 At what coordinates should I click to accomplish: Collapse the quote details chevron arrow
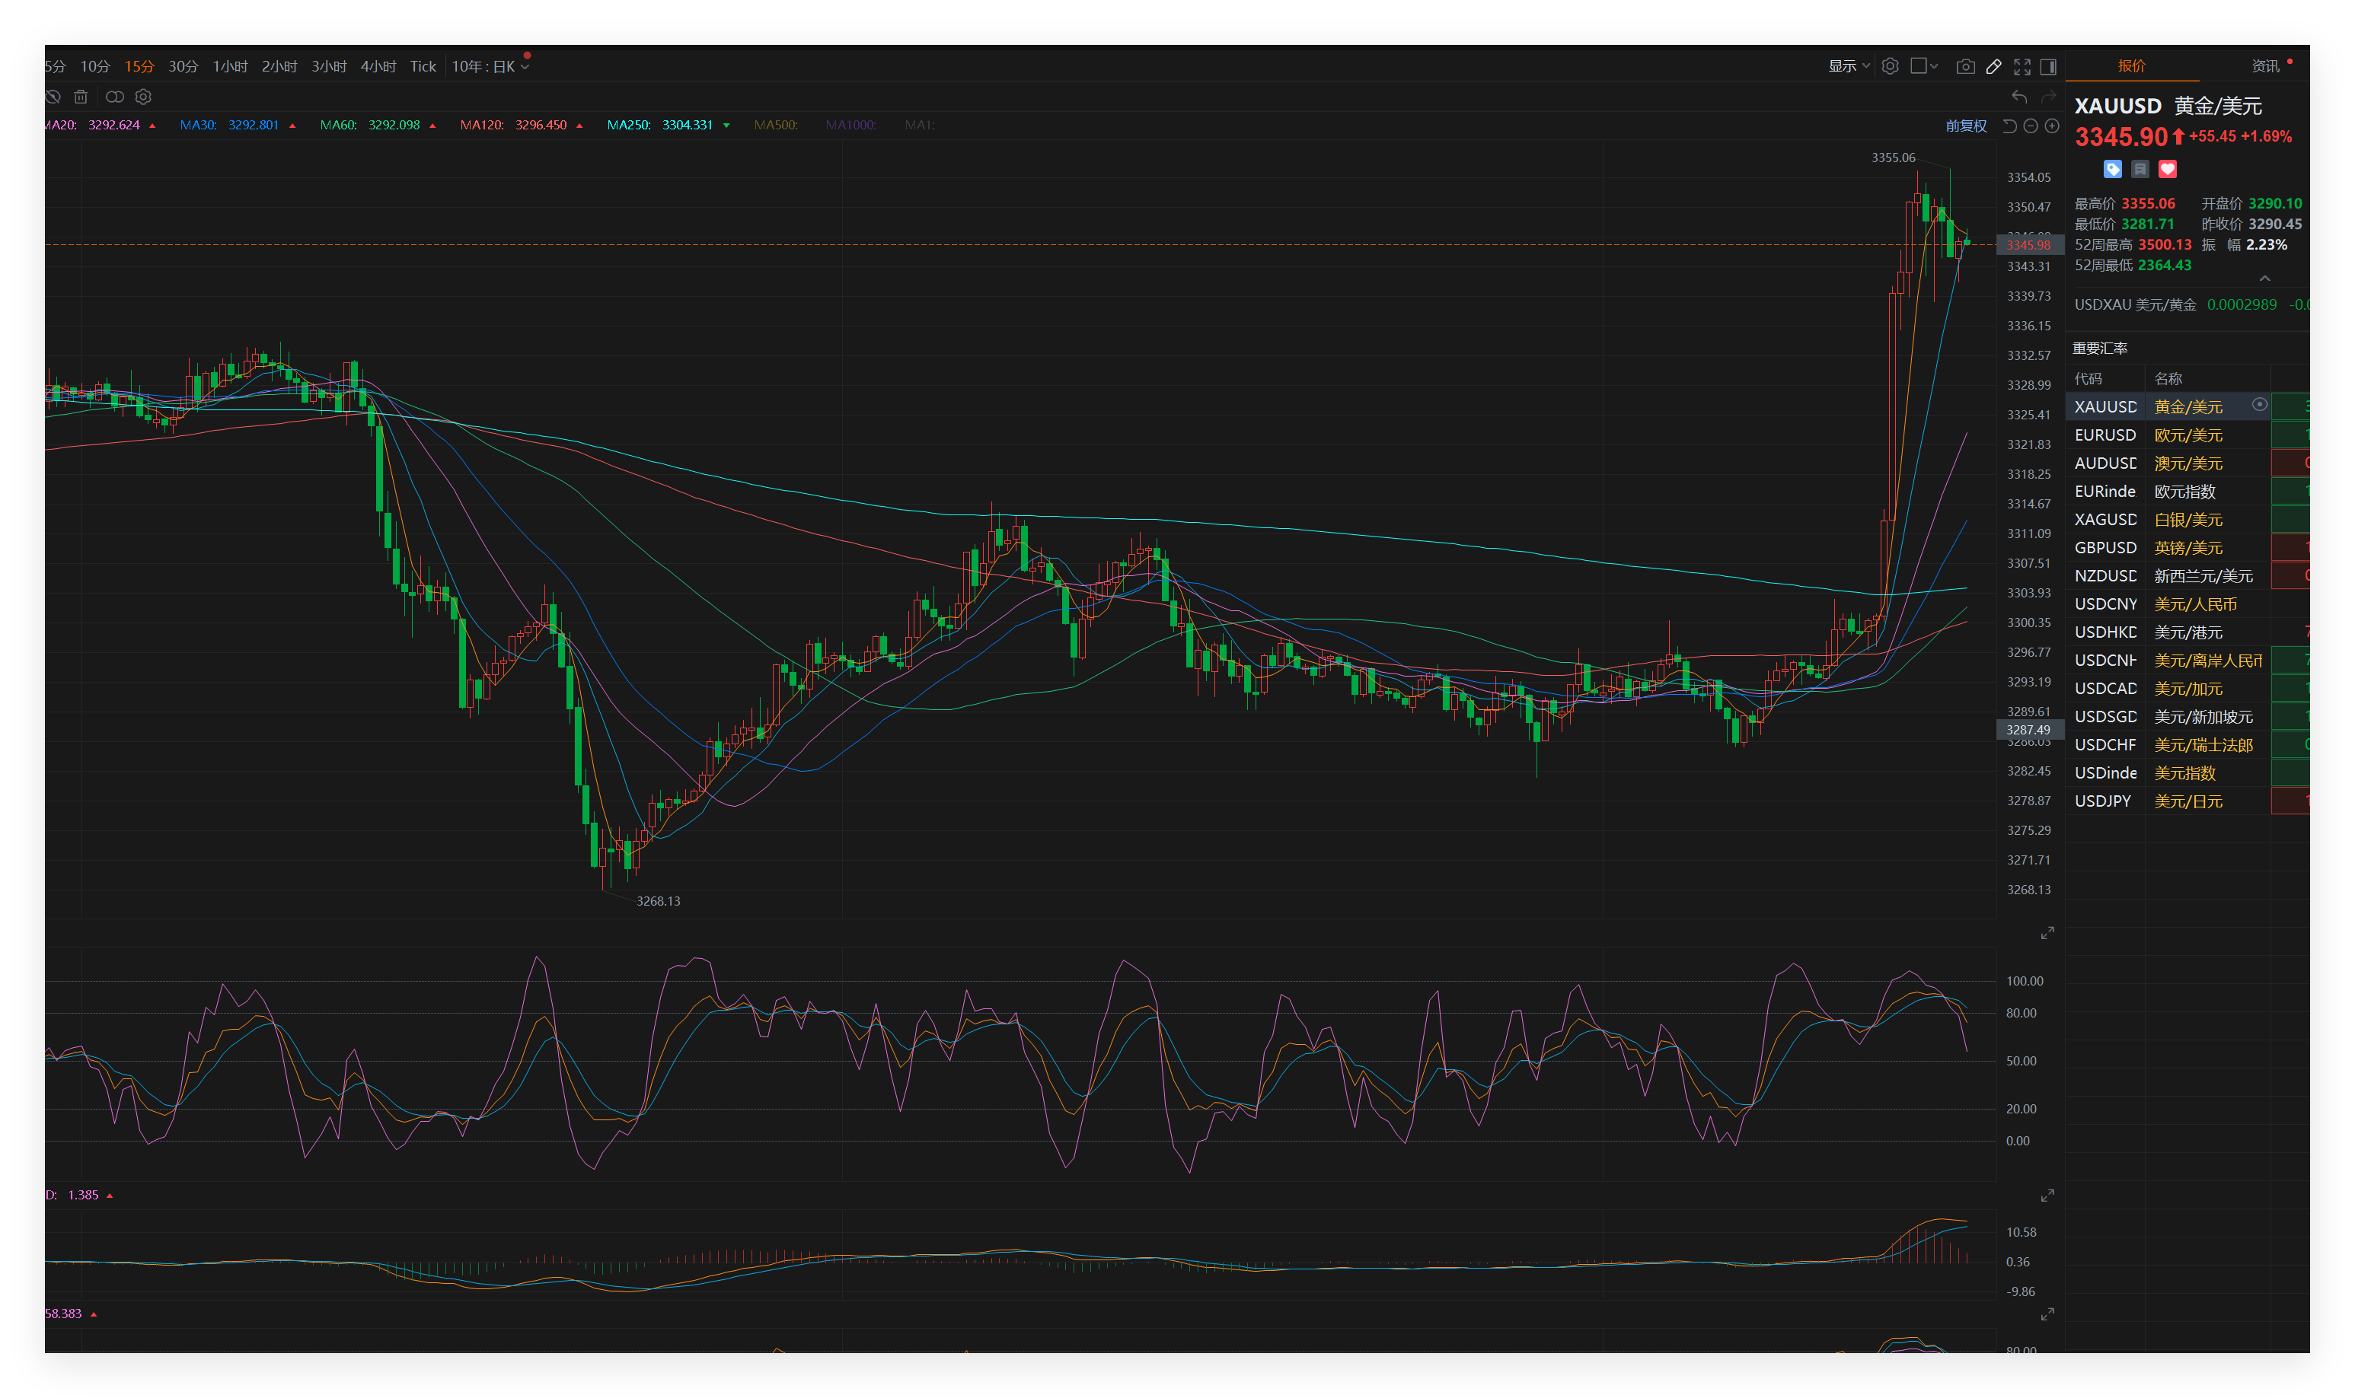pyautogui.click(x=2264, y=279)
